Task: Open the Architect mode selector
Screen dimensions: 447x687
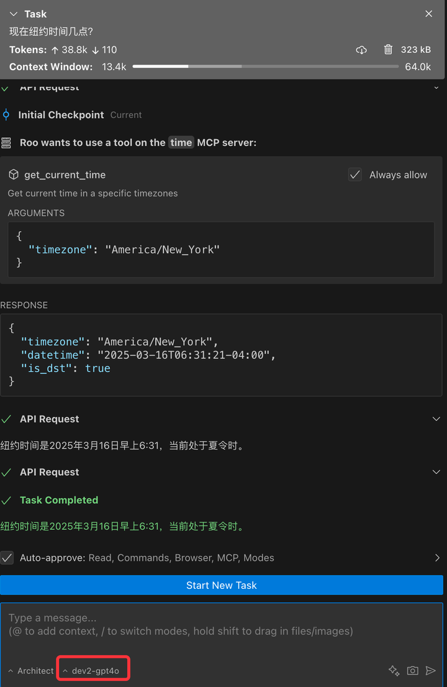Action: [30, 671]
